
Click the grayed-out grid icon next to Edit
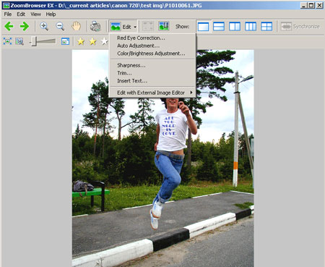(148, 26)
